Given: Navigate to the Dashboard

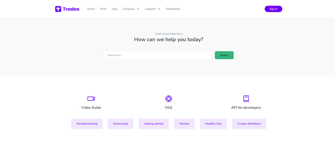Looking at the screenshot, I should pyautogui.click(x=173, y=9).
